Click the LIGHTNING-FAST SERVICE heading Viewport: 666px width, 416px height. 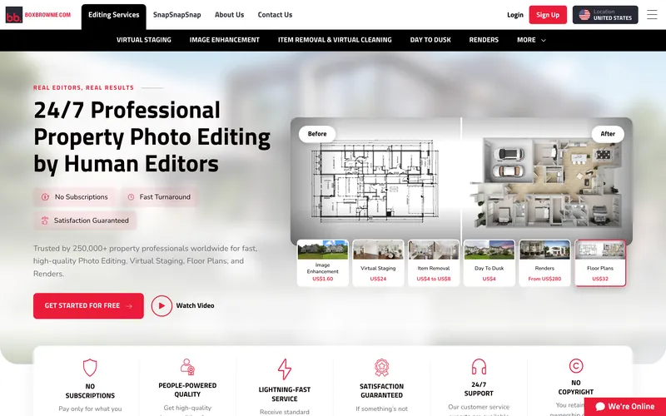[x=285, y=394]
